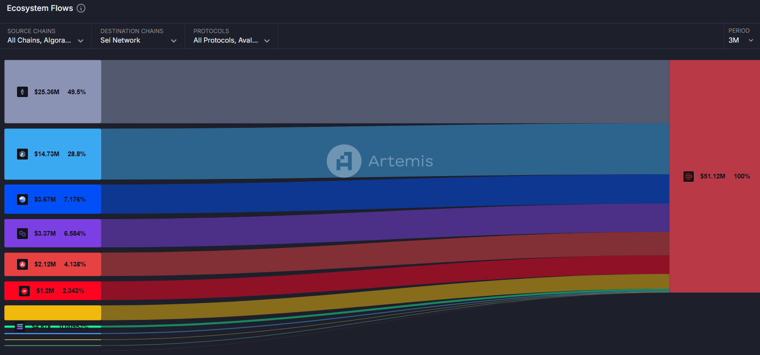Click the Base icon in the $3.67M node
The image size is (760, 355).
tap(22, 199)
